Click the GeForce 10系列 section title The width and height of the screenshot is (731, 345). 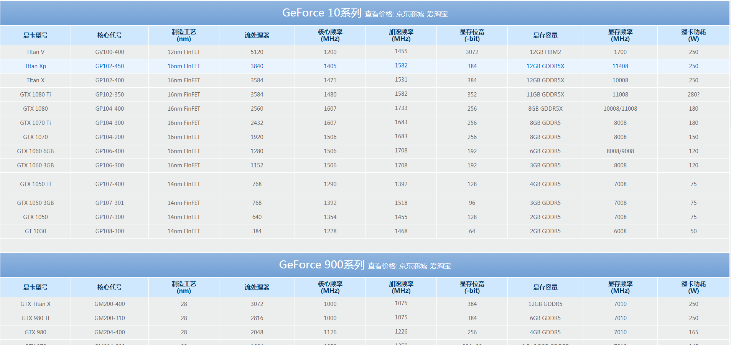pyautogui.click(x=322, y=13)
